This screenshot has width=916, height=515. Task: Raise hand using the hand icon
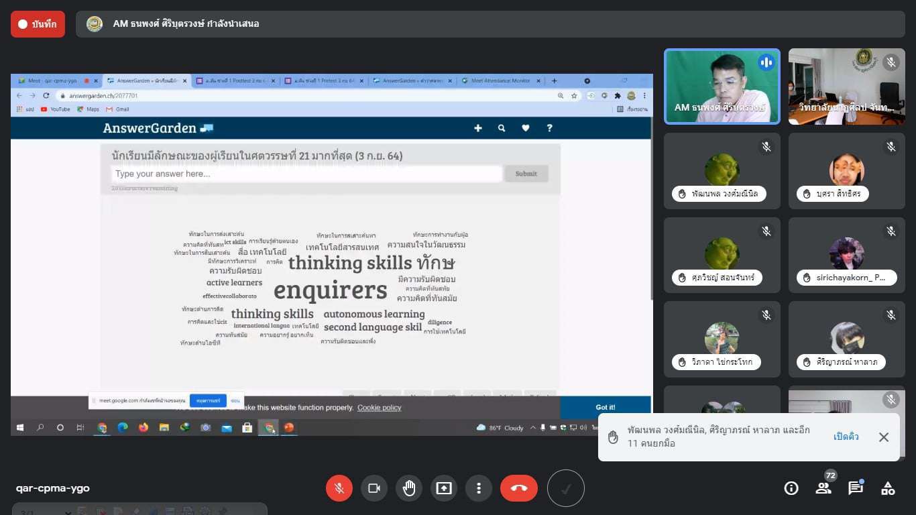(409, 488)
